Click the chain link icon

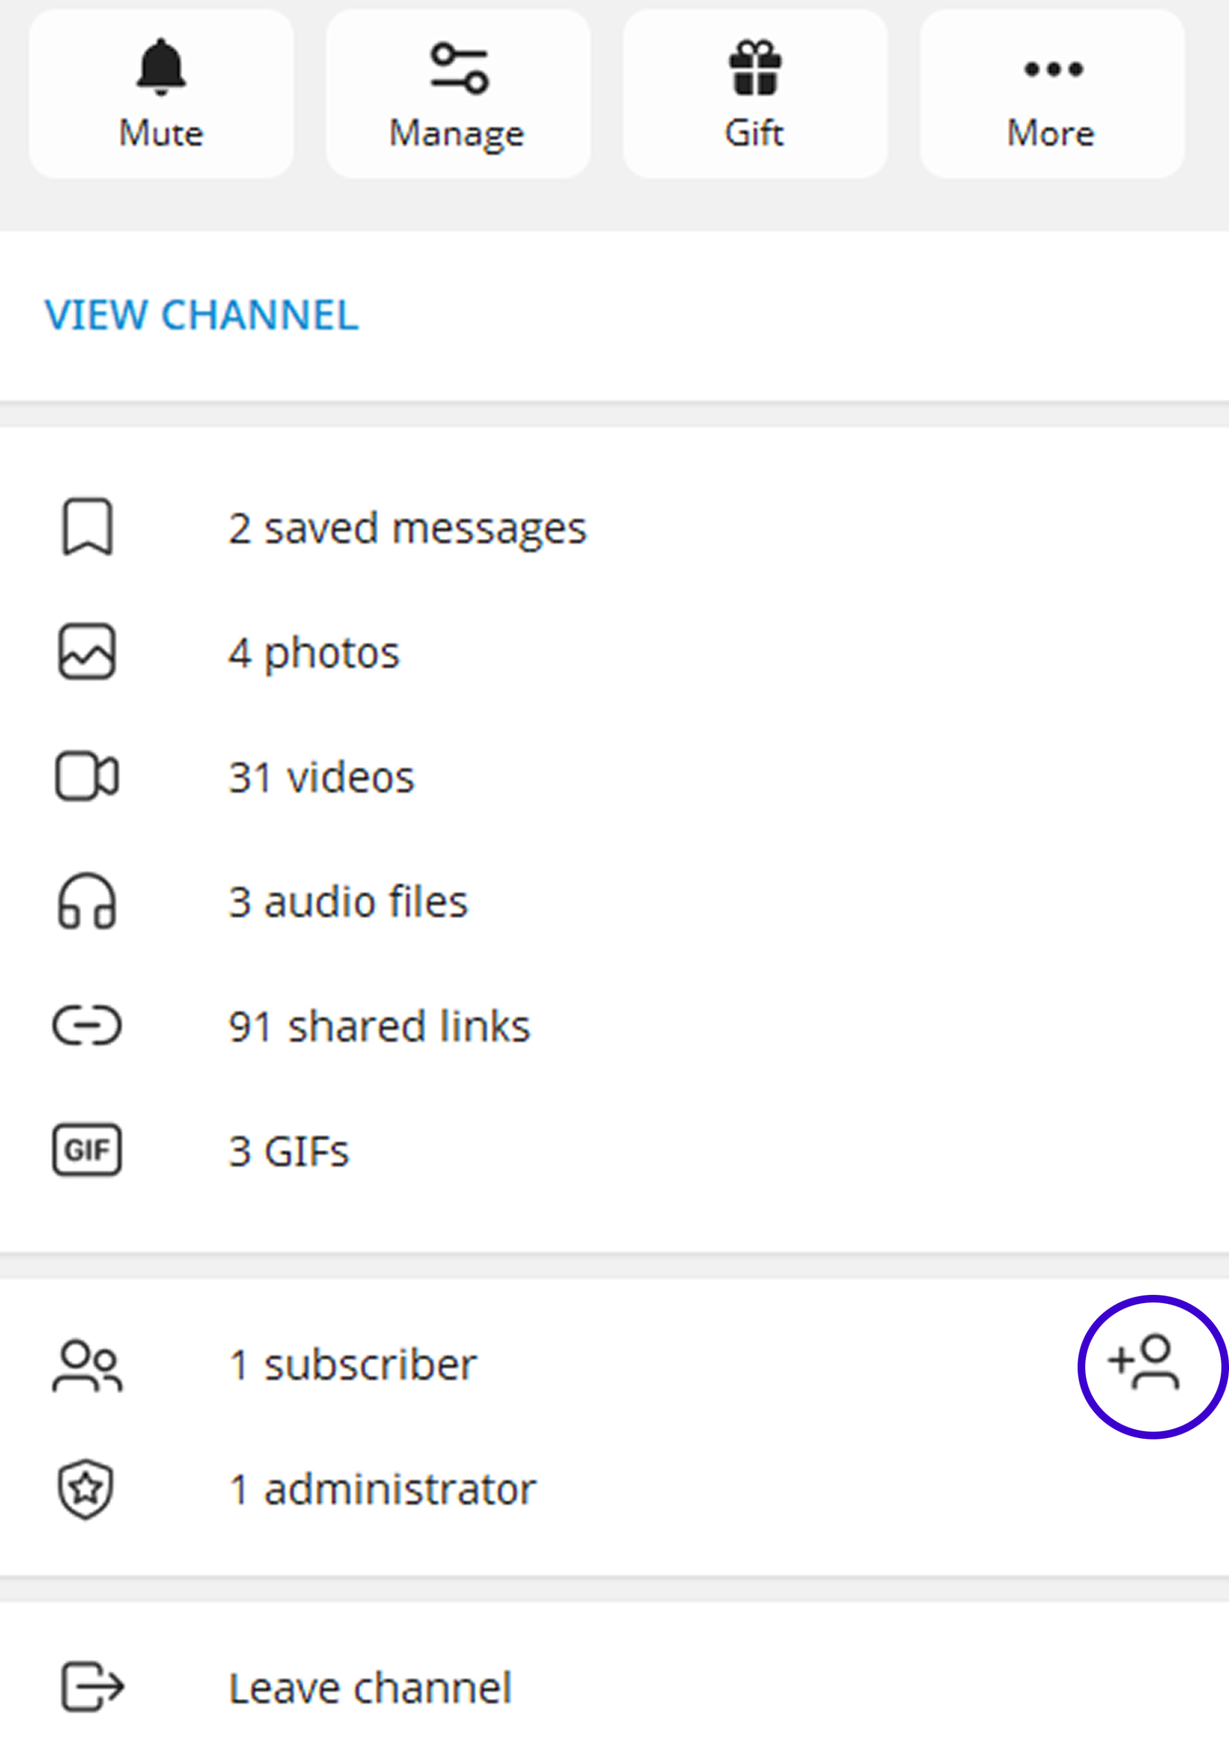click(x=87, y=1025)
